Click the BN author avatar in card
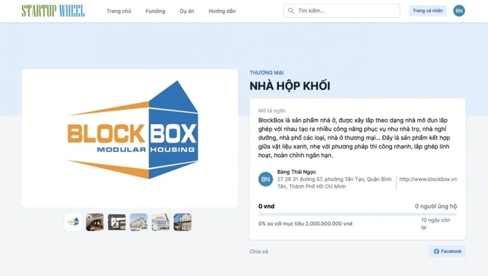 tap(265, 179)
